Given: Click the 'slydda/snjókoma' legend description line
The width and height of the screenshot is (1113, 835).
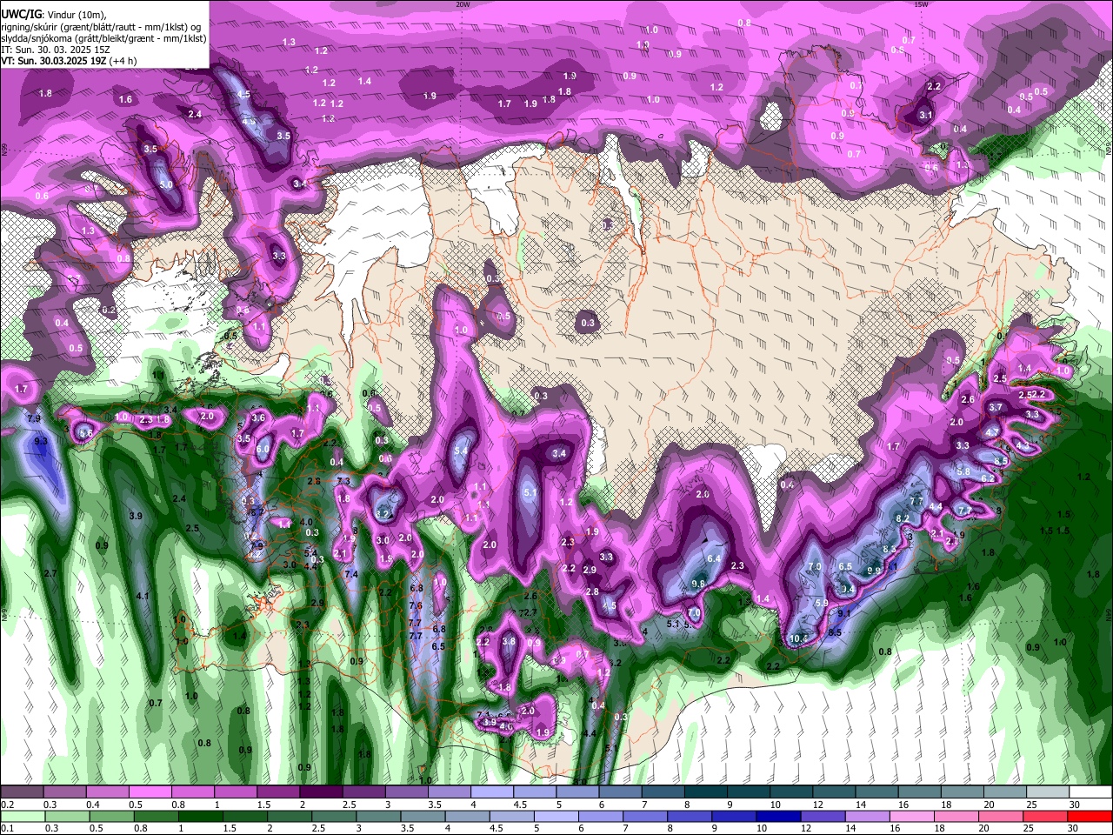Looking at the screenshot, I should click(x=103, y=38).
